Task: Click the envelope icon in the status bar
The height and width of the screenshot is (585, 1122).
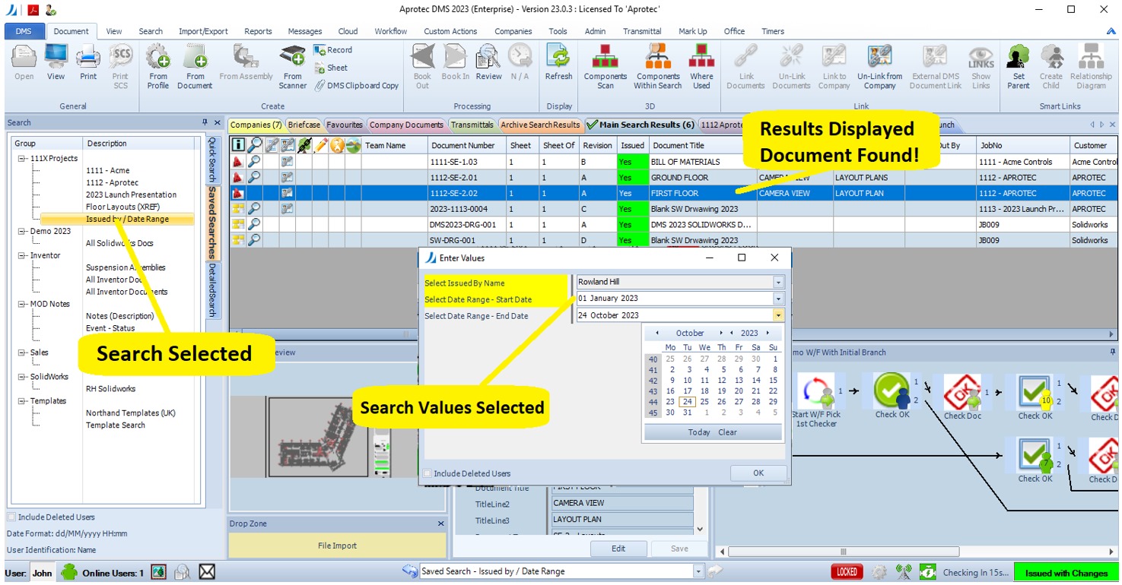Action: [206, 572]
